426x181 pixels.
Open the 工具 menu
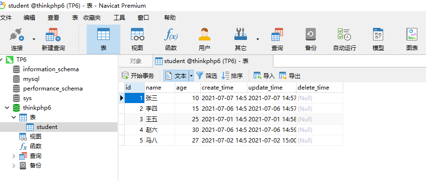click(119, 18)
